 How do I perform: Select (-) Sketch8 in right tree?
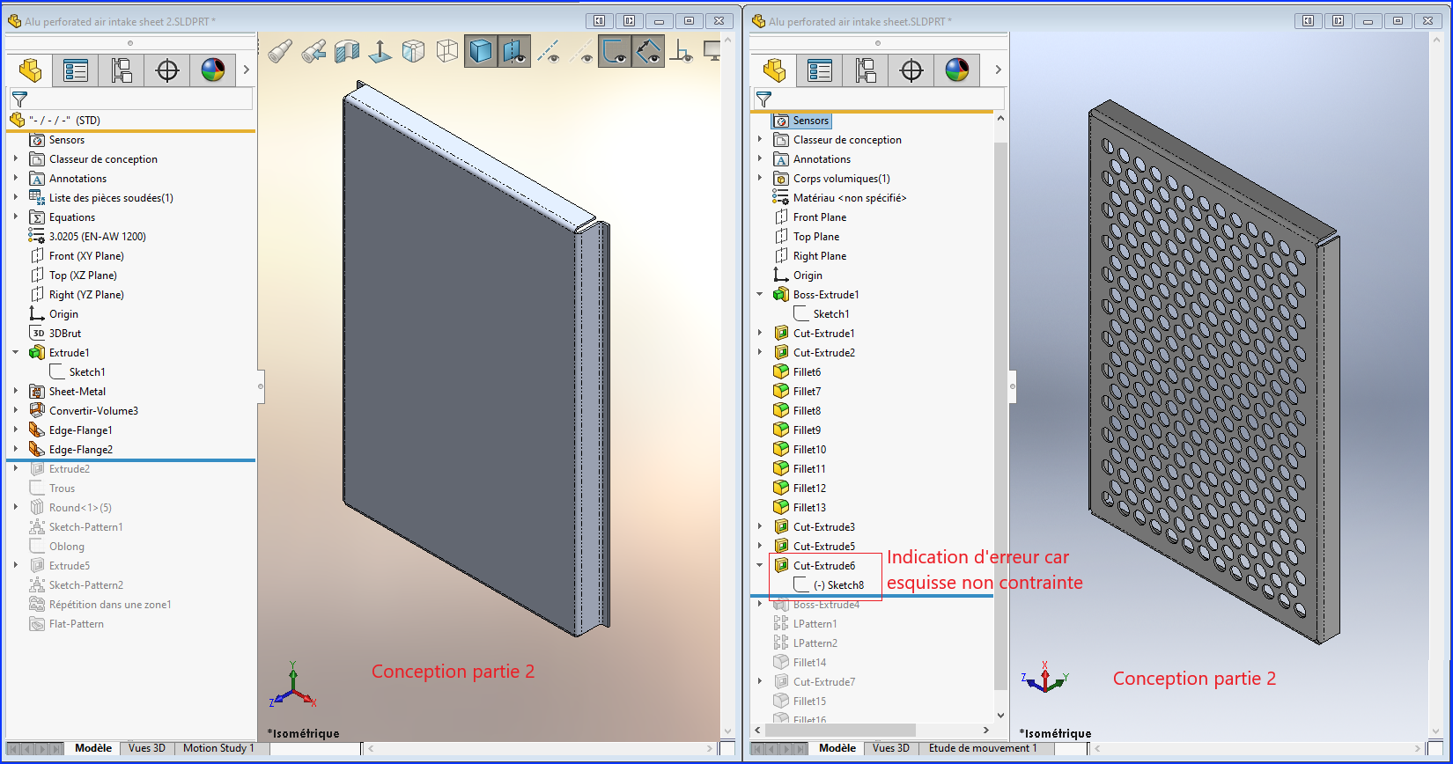(x=838, y=585)
